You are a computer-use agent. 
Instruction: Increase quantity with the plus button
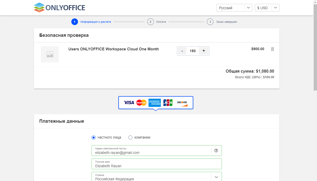click(x=204, y=51)
